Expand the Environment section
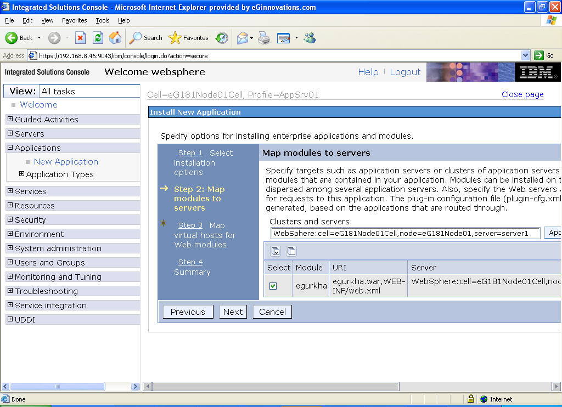562x407 pixels. point(10,234)
